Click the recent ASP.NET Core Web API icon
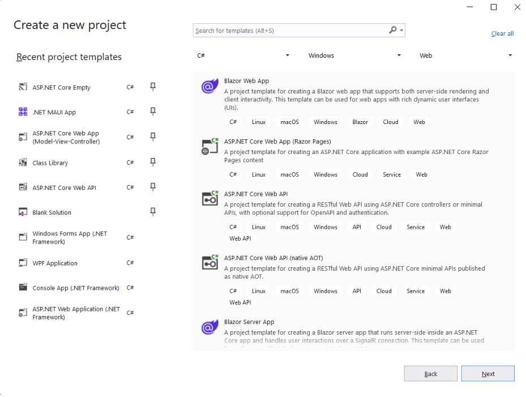 pos(23,187)
